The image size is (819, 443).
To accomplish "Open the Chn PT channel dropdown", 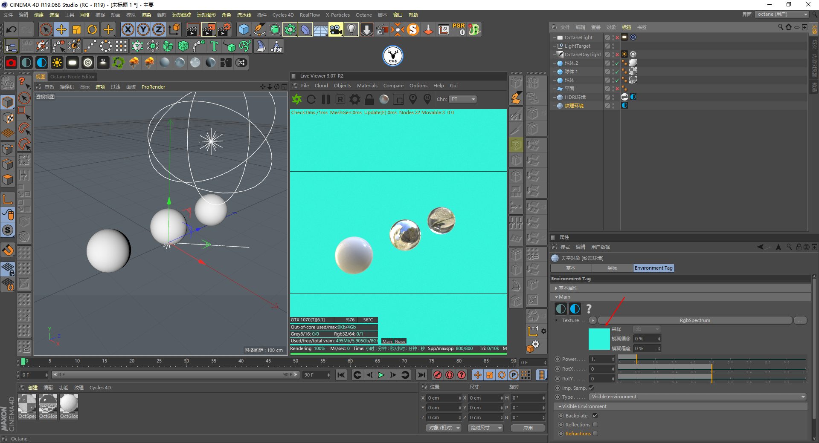I will coord(463,99).
